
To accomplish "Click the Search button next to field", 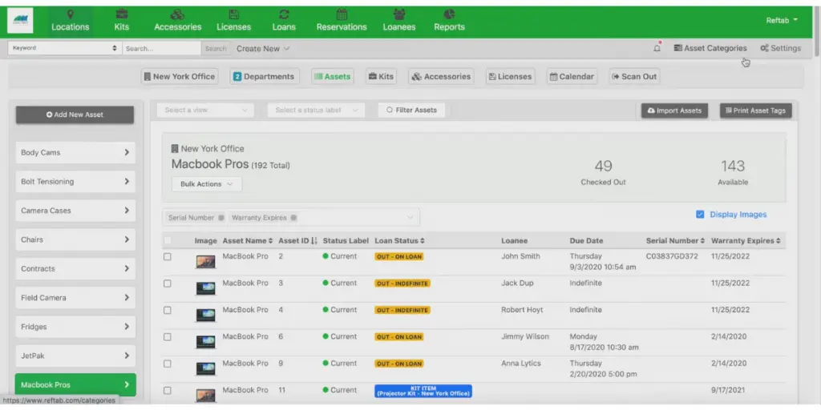I will point(216,48).
